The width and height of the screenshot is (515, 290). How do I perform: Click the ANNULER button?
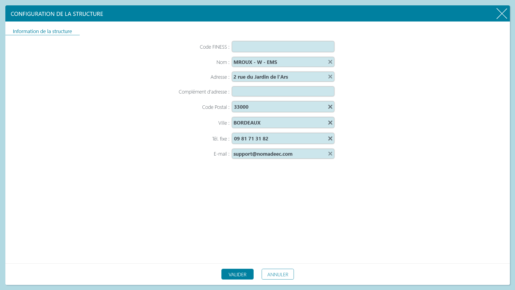pyautogui.click(x=278, y=274)
